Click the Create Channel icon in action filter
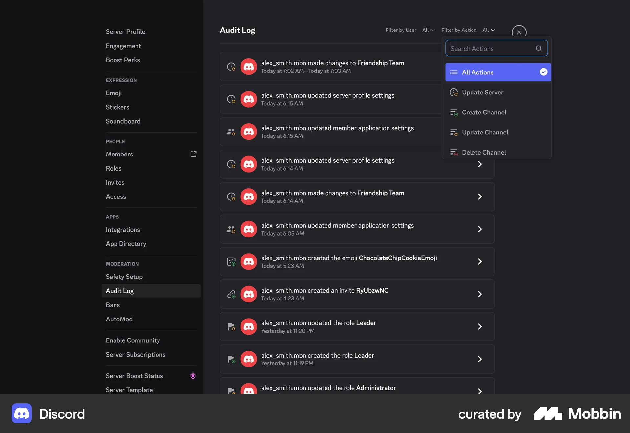 point(454,113)
